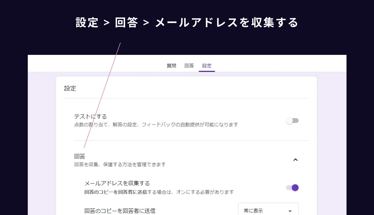Click the 設定 page heading
374x215 pixels.
[70, 88]
